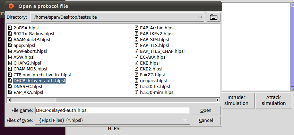The height and width of the screenshot is (135, 294).
Task: Select the CRAM-MD5.hlpsl file name
Action: coord(31,69)
